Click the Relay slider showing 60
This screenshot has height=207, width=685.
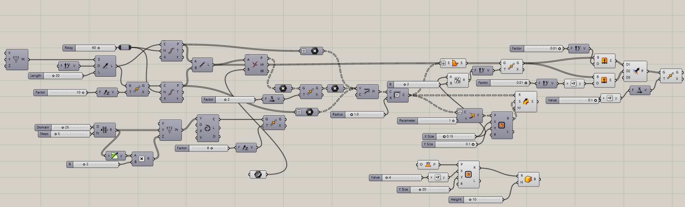click(89, 48)
